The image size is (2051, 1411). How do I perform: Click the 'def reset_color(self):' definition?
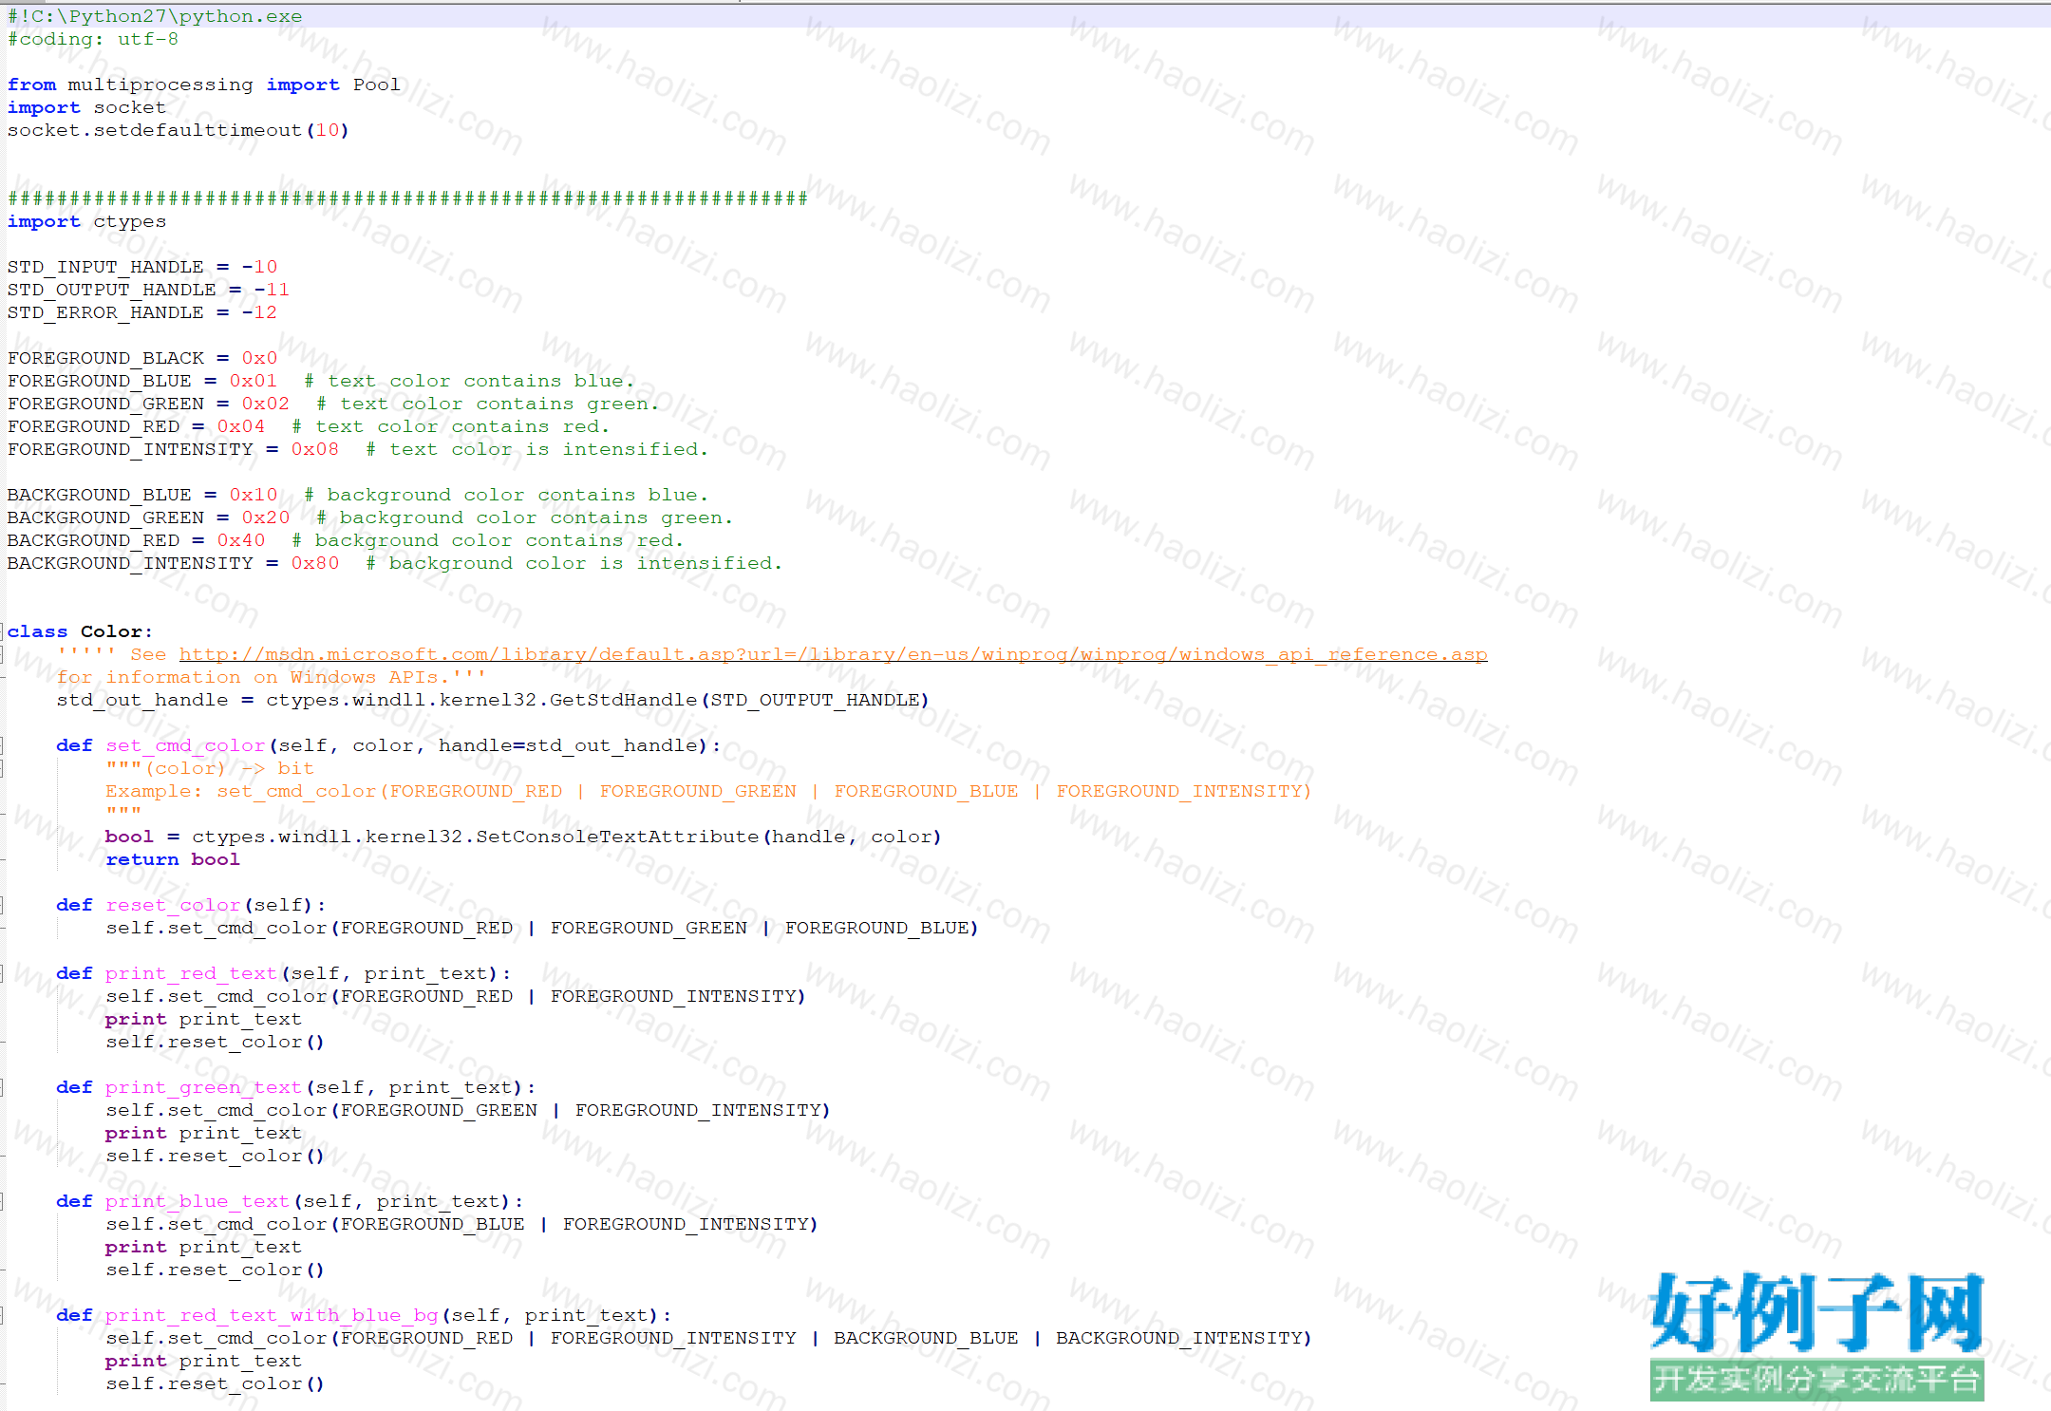[191, 905]
